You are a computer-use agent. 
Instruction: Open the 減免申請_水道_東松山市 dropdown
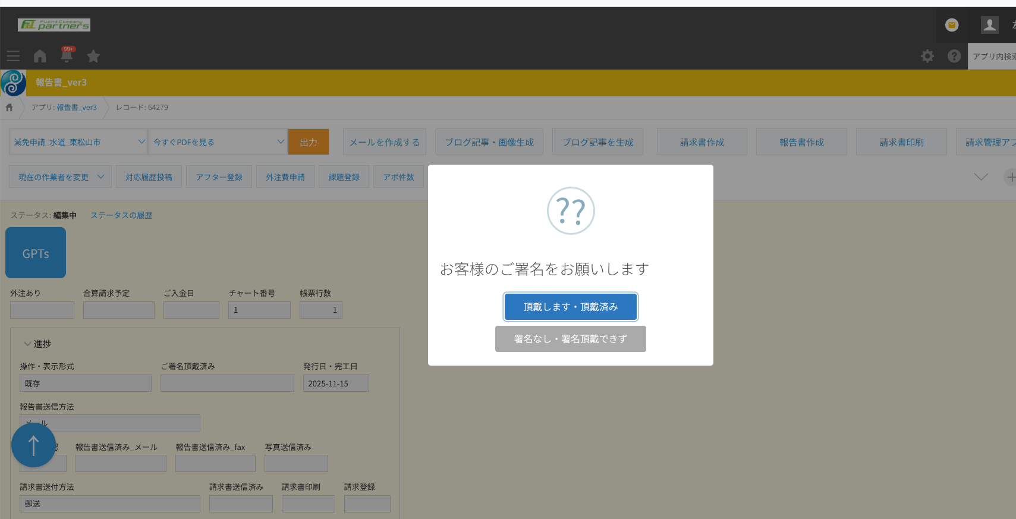78,142
